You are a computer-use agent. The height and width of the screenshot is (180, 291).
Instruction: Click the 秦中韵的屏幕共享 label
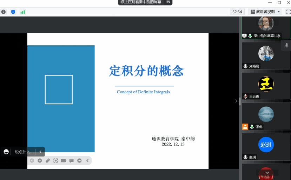(267, 36)
